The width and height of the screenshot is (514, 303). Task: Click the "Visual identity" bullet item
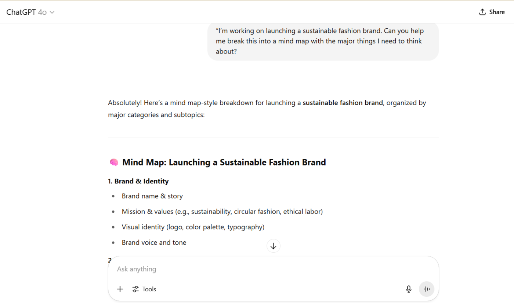click(193, 227)
